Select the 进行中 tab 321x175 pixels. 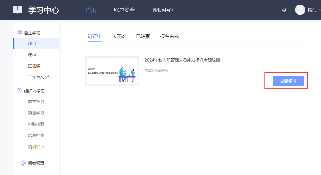click(x=95, y=36)
